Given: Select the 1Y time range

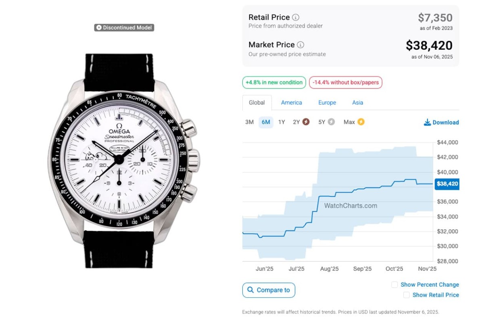Looking at the screenshot, I should pos(282,122).
